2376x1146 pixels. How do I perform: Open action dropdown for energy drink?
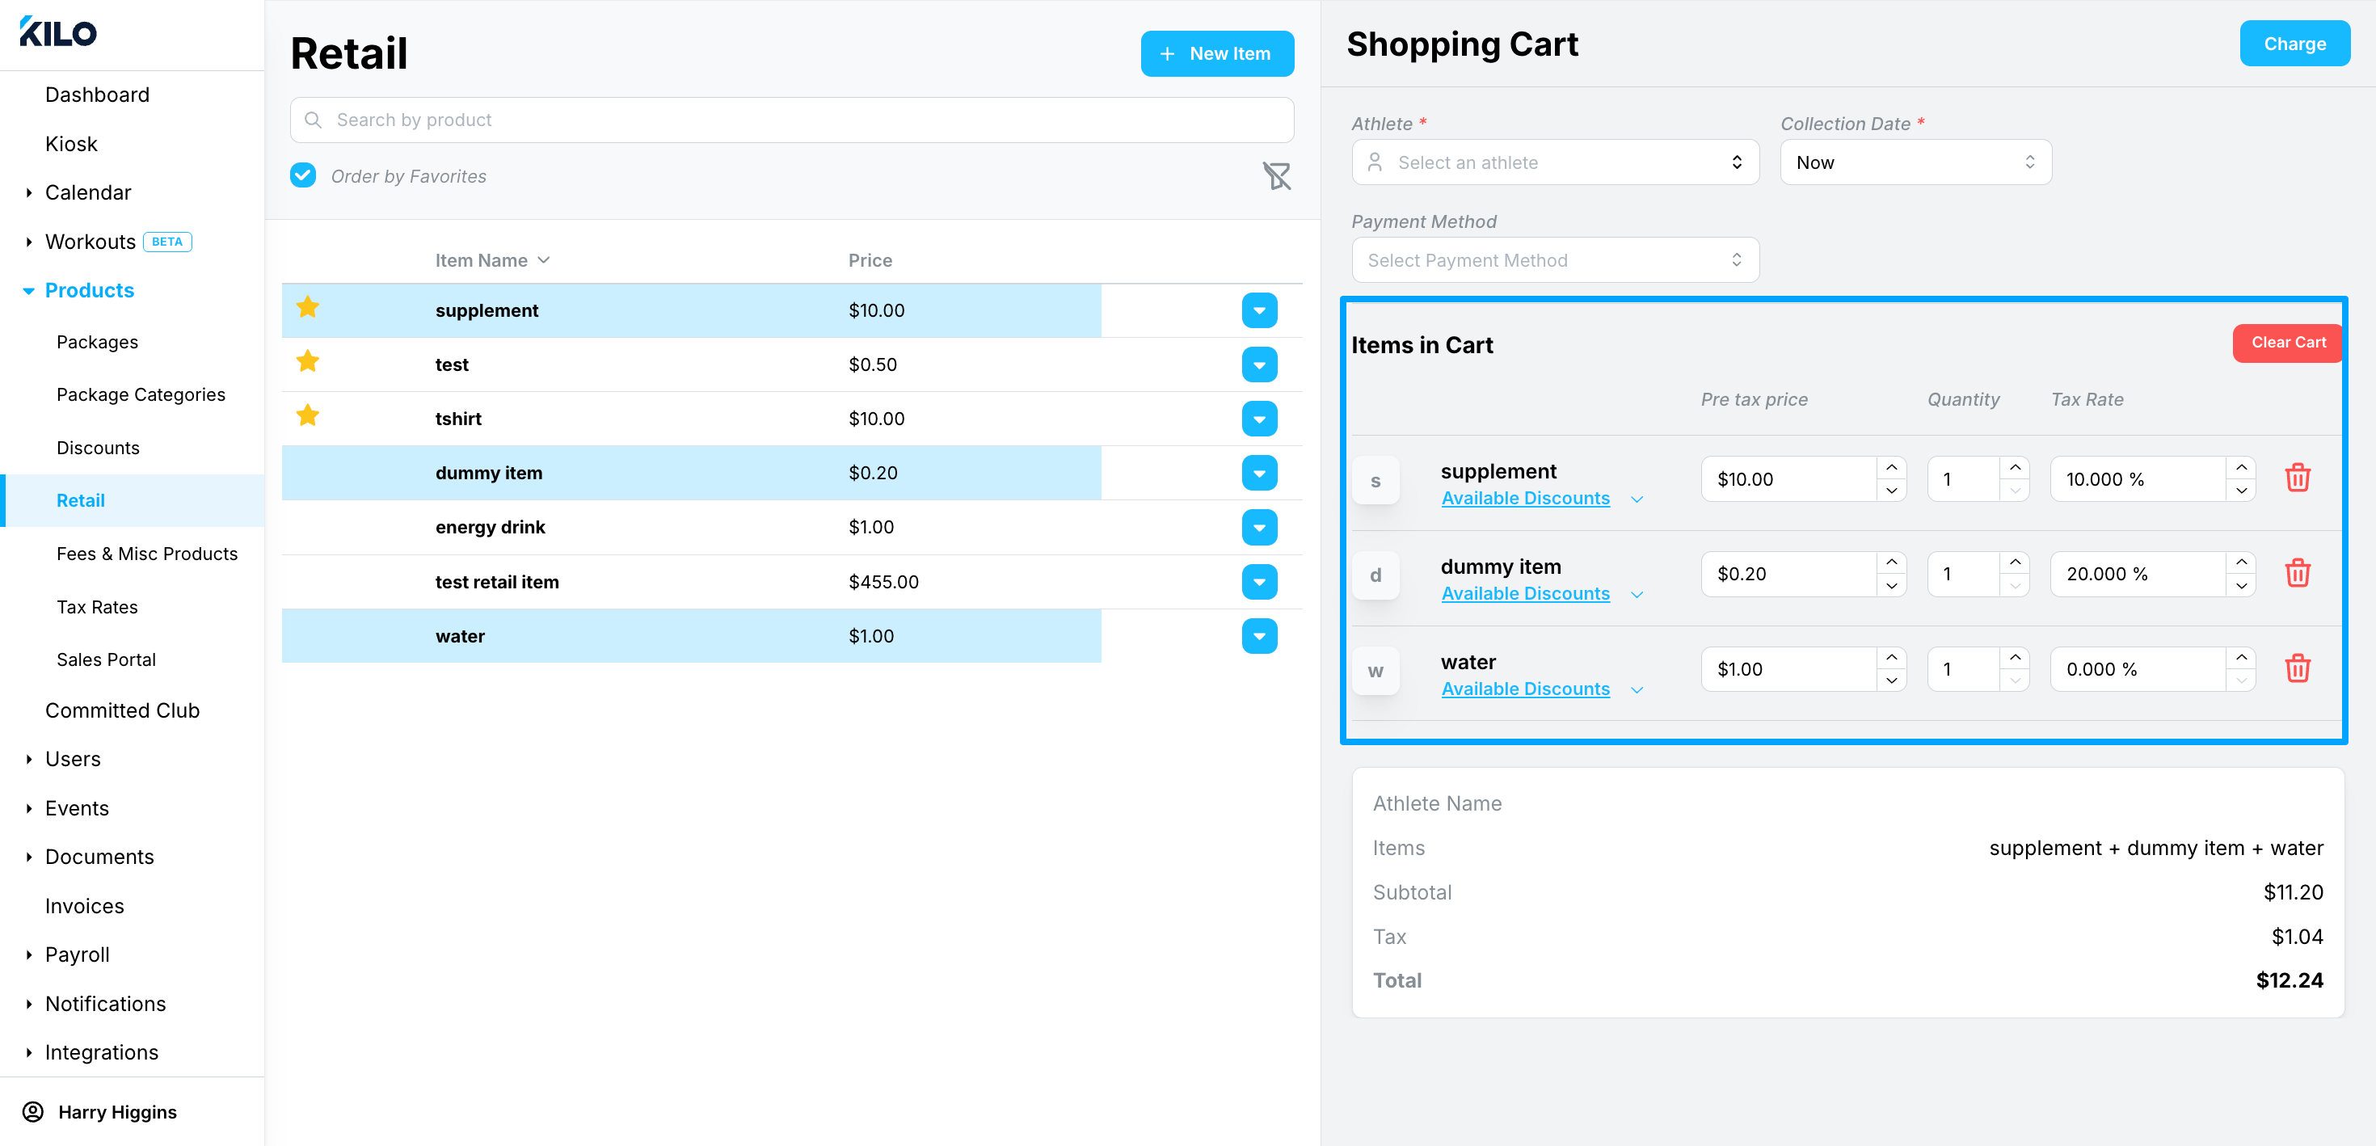(x=1259, y=527)
